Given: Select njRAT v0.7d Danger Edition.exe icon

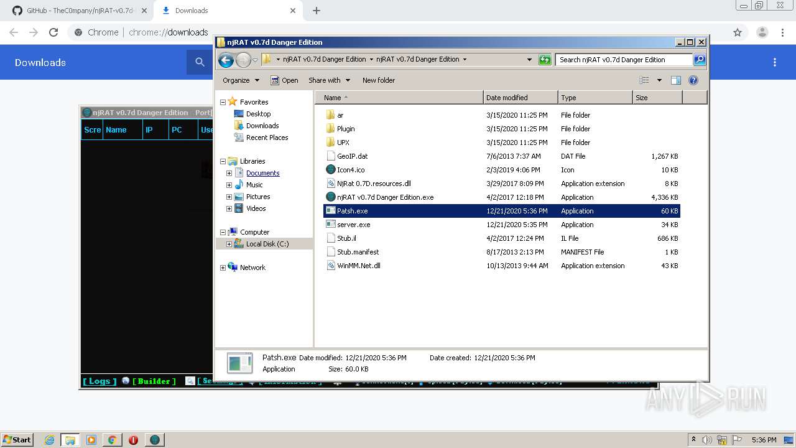Looking at the screenshot, I should tap(331, 197).
